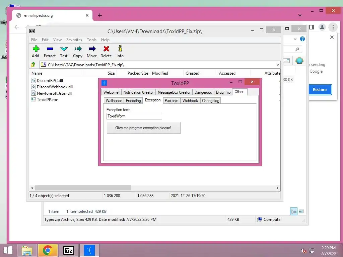Click the 7-Zip scrollbar right arrow
Screen dimensions: 343x257
[x=277, y=188]
